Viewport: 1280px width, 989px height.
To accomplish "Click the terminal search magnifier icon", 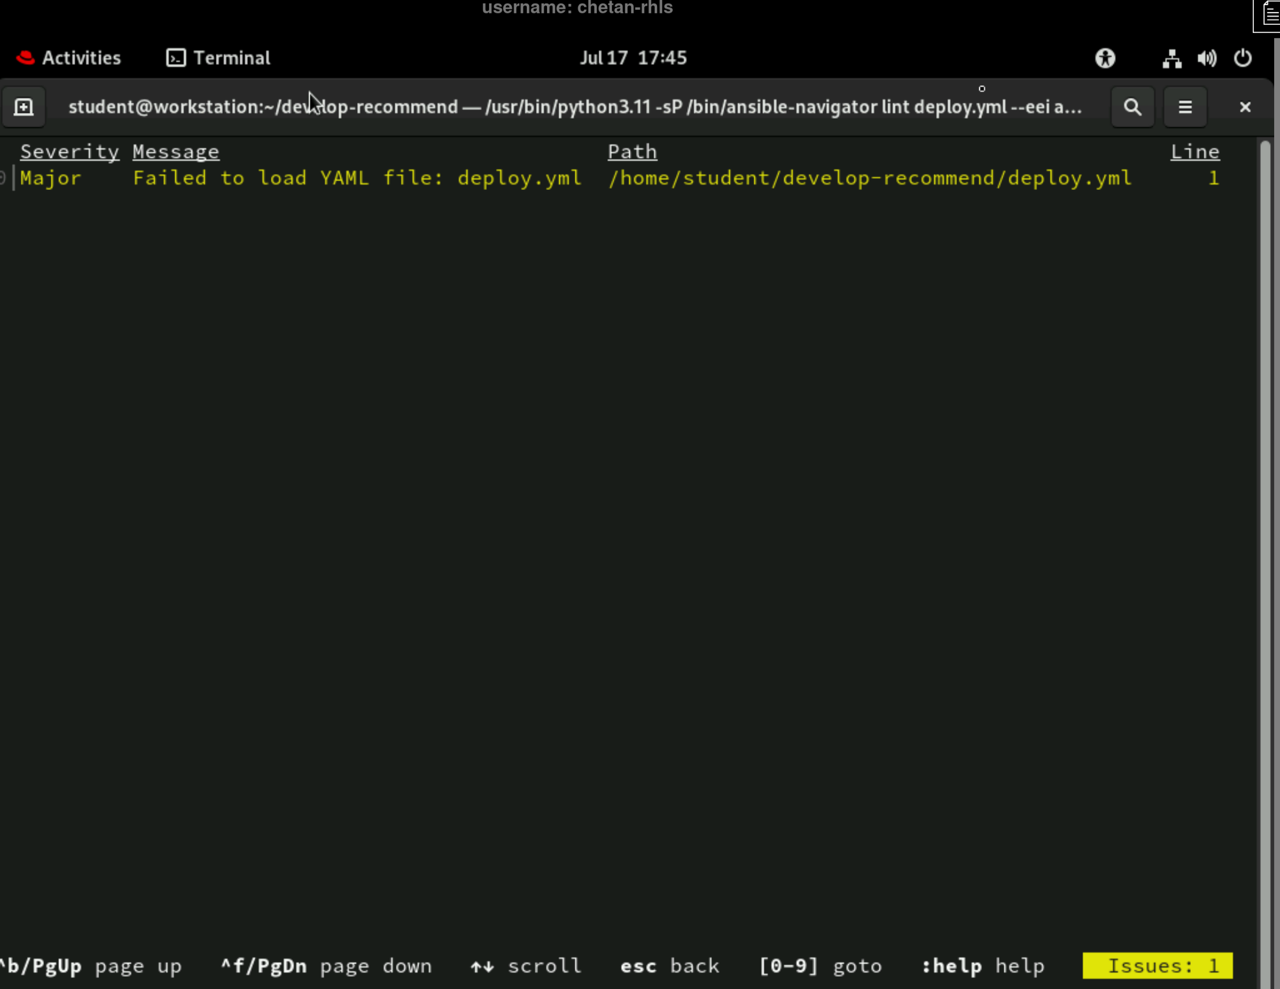I will [1132, 107].
